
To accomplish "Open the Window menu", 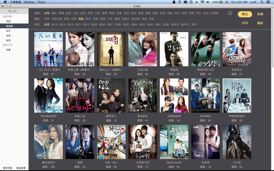I will tap(29, 2).
